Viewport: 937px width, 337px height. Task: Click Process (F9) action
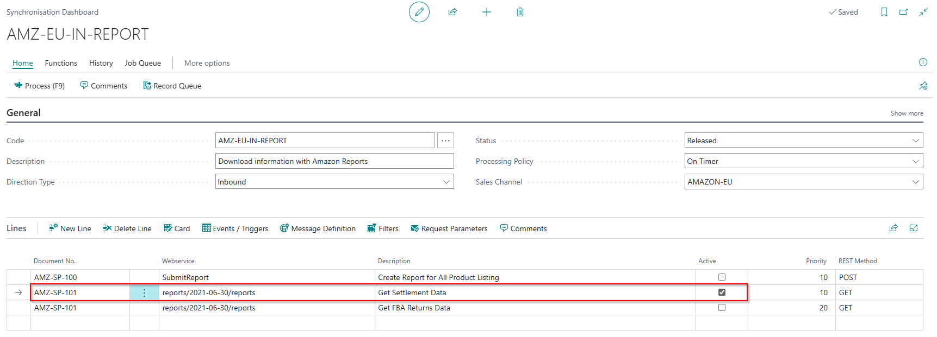coord(40,86)
